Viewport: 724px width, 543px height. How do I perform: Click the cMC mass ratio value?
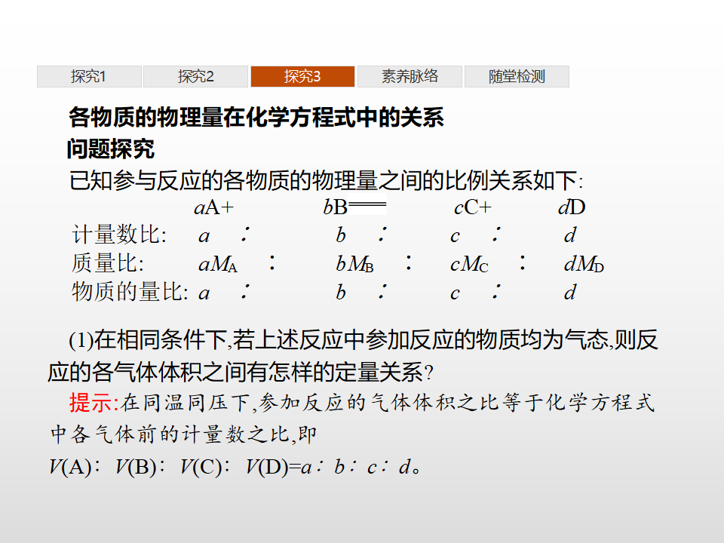click(x=469, y=264)
